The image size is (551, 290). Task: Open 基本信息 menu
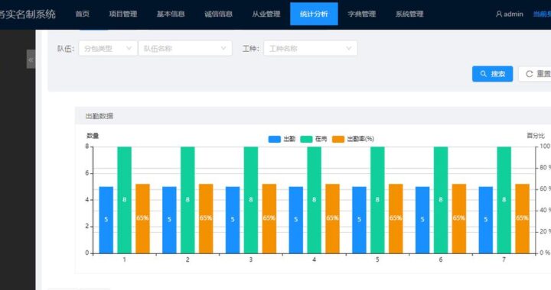(171, 14)
